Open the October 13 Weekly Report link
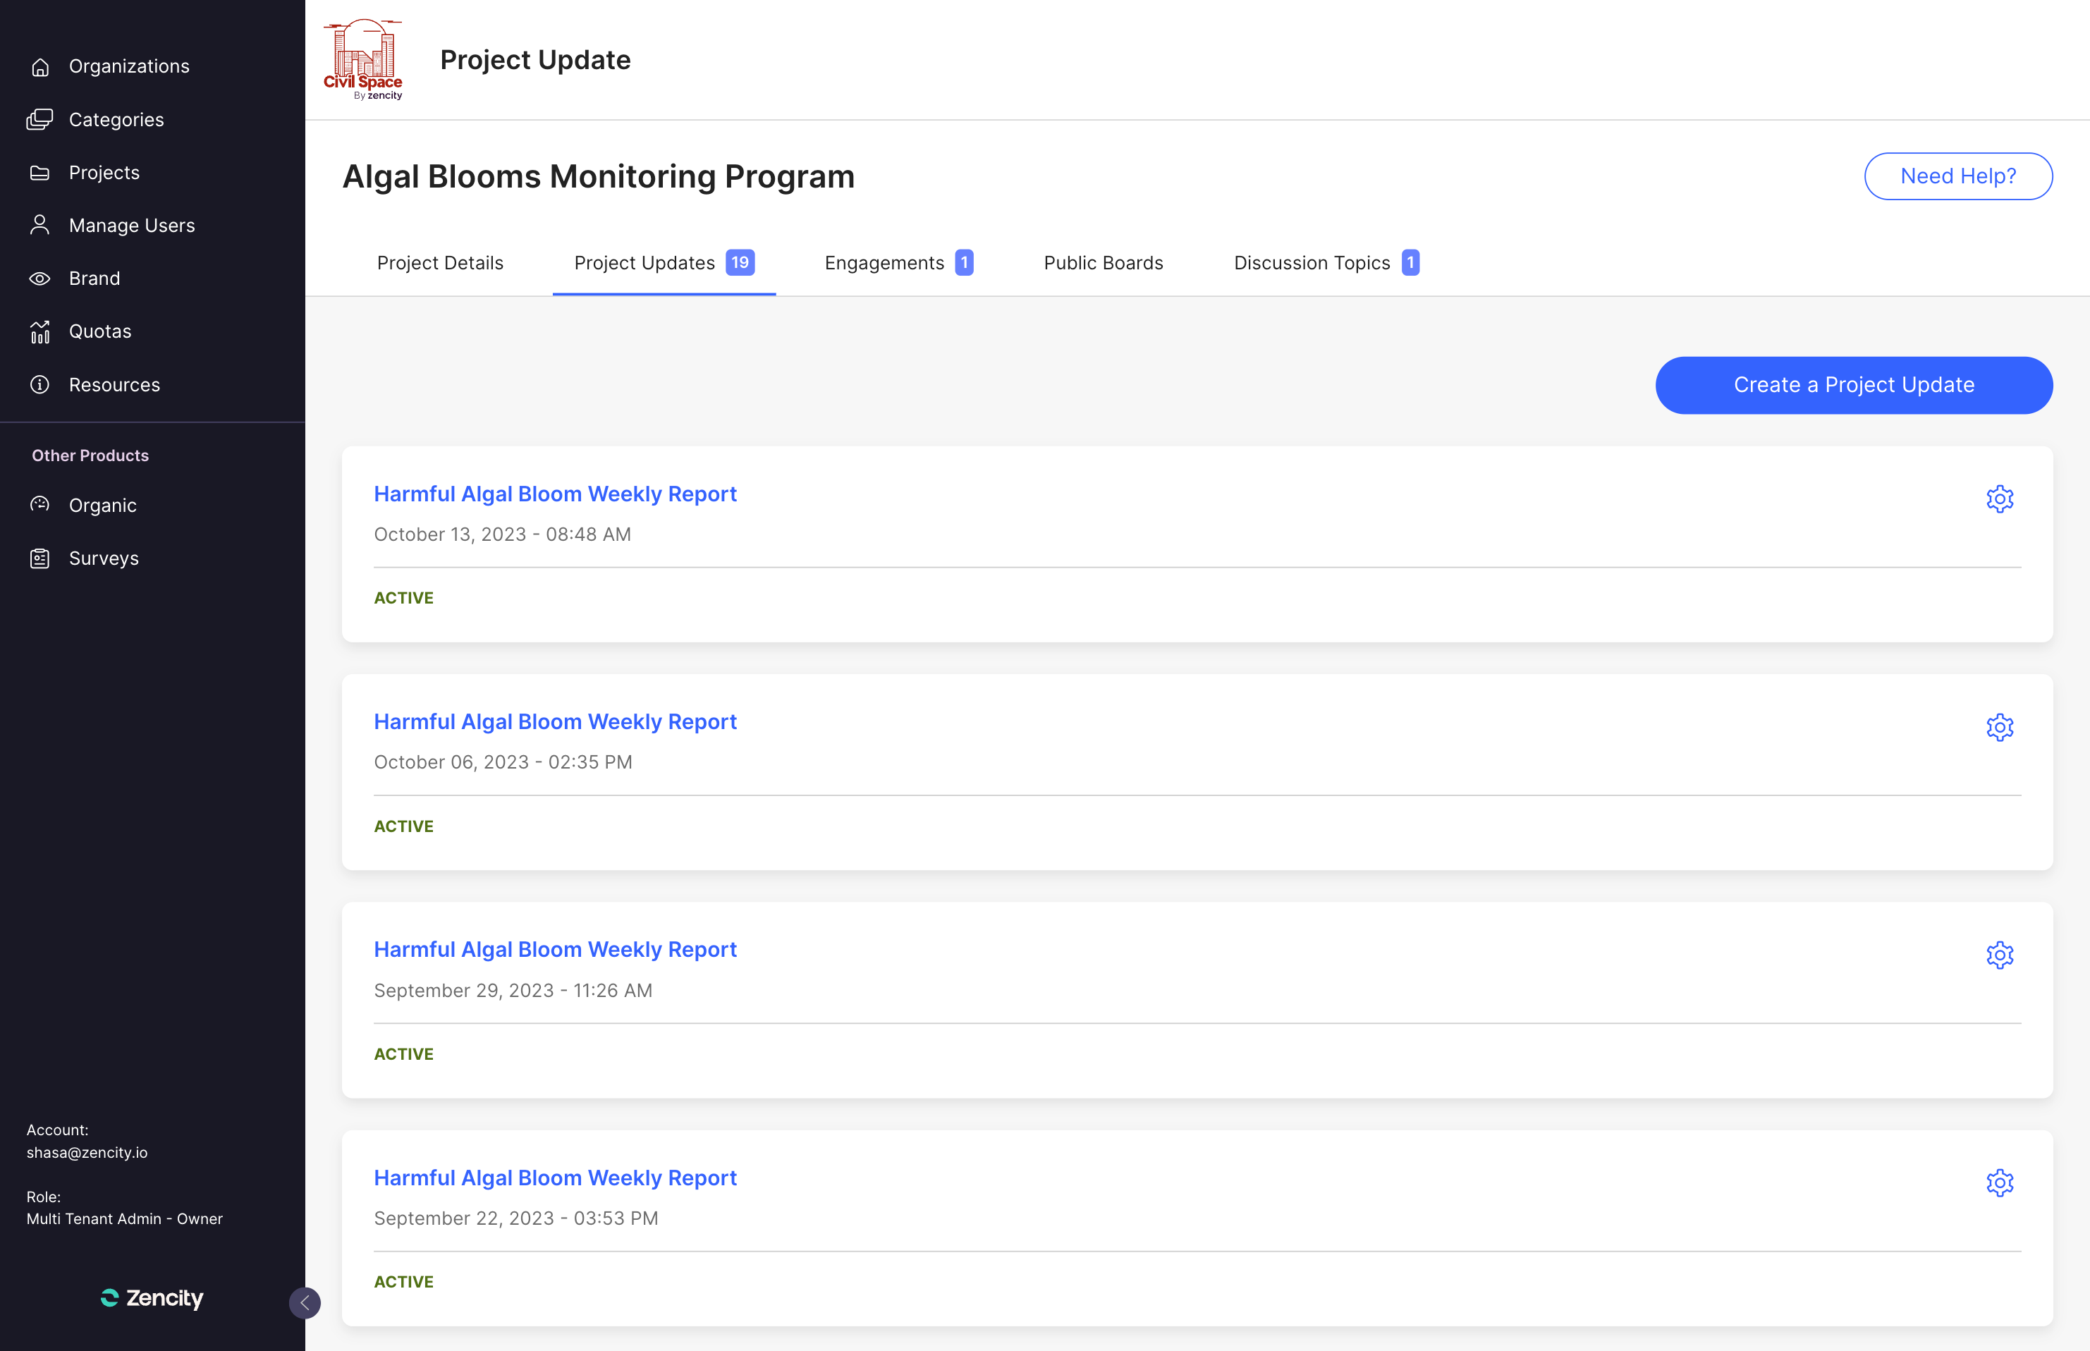The image size is (2090, 1351). click(x=554, y=494)
